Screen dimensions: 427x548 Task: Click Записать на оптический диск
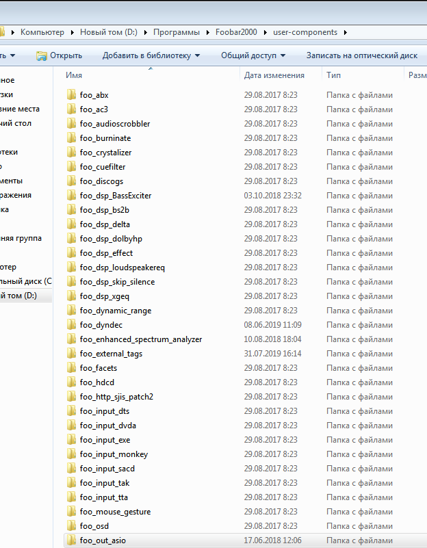point(362,55)
